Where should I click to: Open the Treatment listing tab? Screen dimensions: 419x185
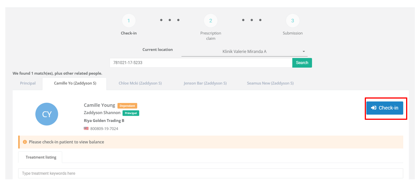coord(41,157)
